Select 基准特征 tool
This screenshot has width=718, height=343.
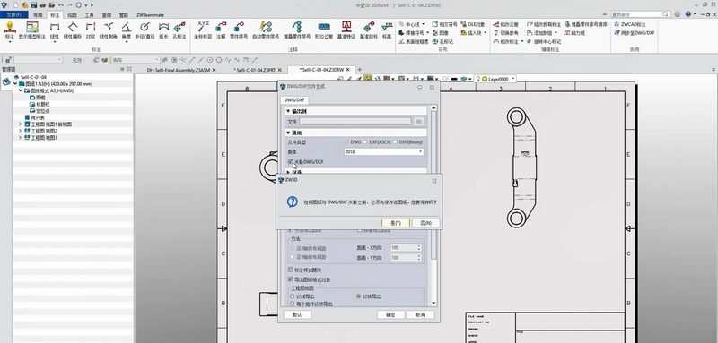tap(346, 30)
